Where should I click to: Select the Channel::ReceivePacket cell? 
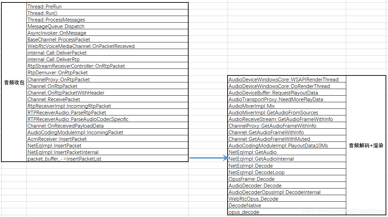pos(107,99)
